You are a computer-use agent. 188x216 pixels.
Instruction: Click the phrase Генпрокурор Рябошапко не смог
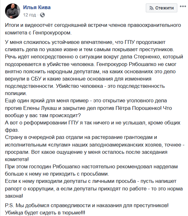(x=136, y=64)
